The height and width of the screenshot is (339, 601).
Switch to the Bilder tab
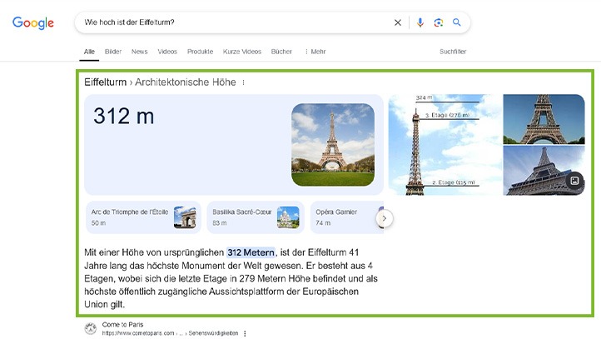[113, 52]
